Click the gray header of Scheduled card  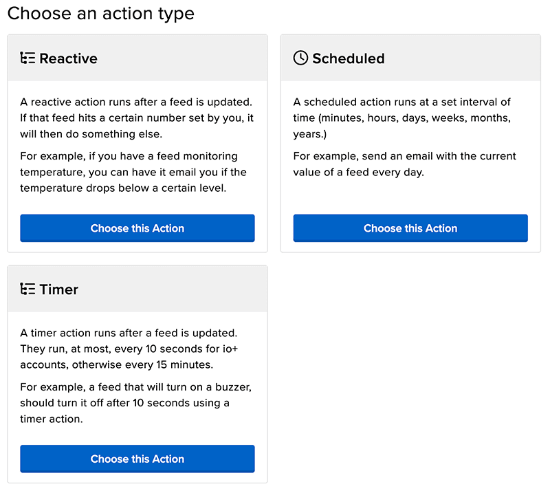point(410,58)
